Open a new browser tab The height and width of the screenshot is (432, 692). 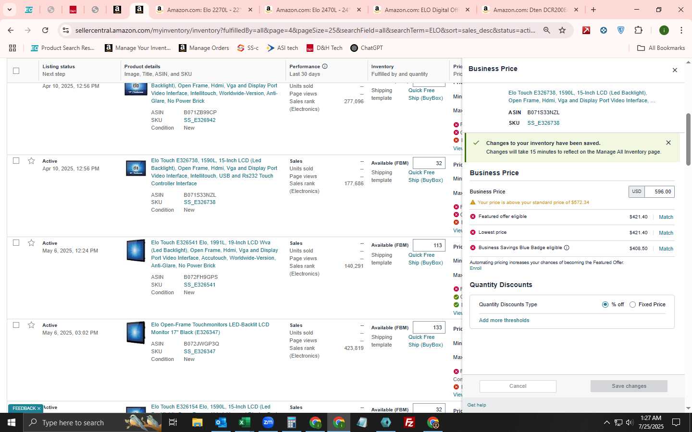click(x=593, y=10)
